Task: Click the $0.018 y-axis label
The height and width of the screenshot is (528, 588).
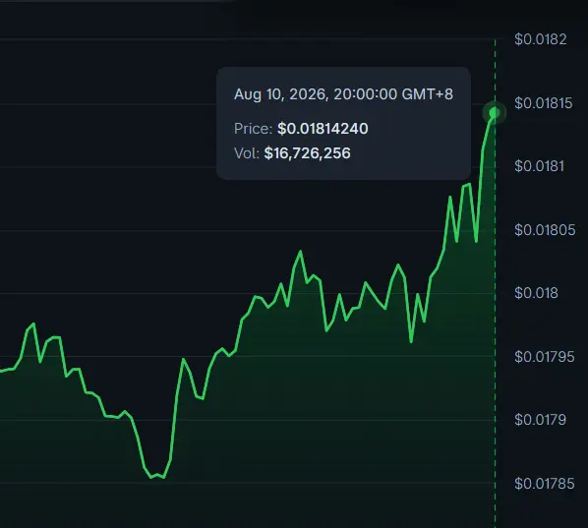Action: click(536, 293)
